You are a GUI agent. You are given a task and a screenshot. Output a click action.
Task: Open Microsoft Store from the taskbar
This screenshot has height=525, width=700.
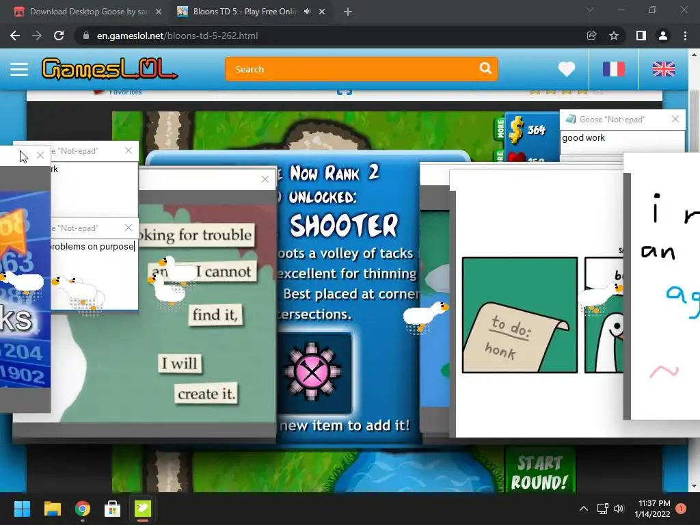click(x=113, y=509)
